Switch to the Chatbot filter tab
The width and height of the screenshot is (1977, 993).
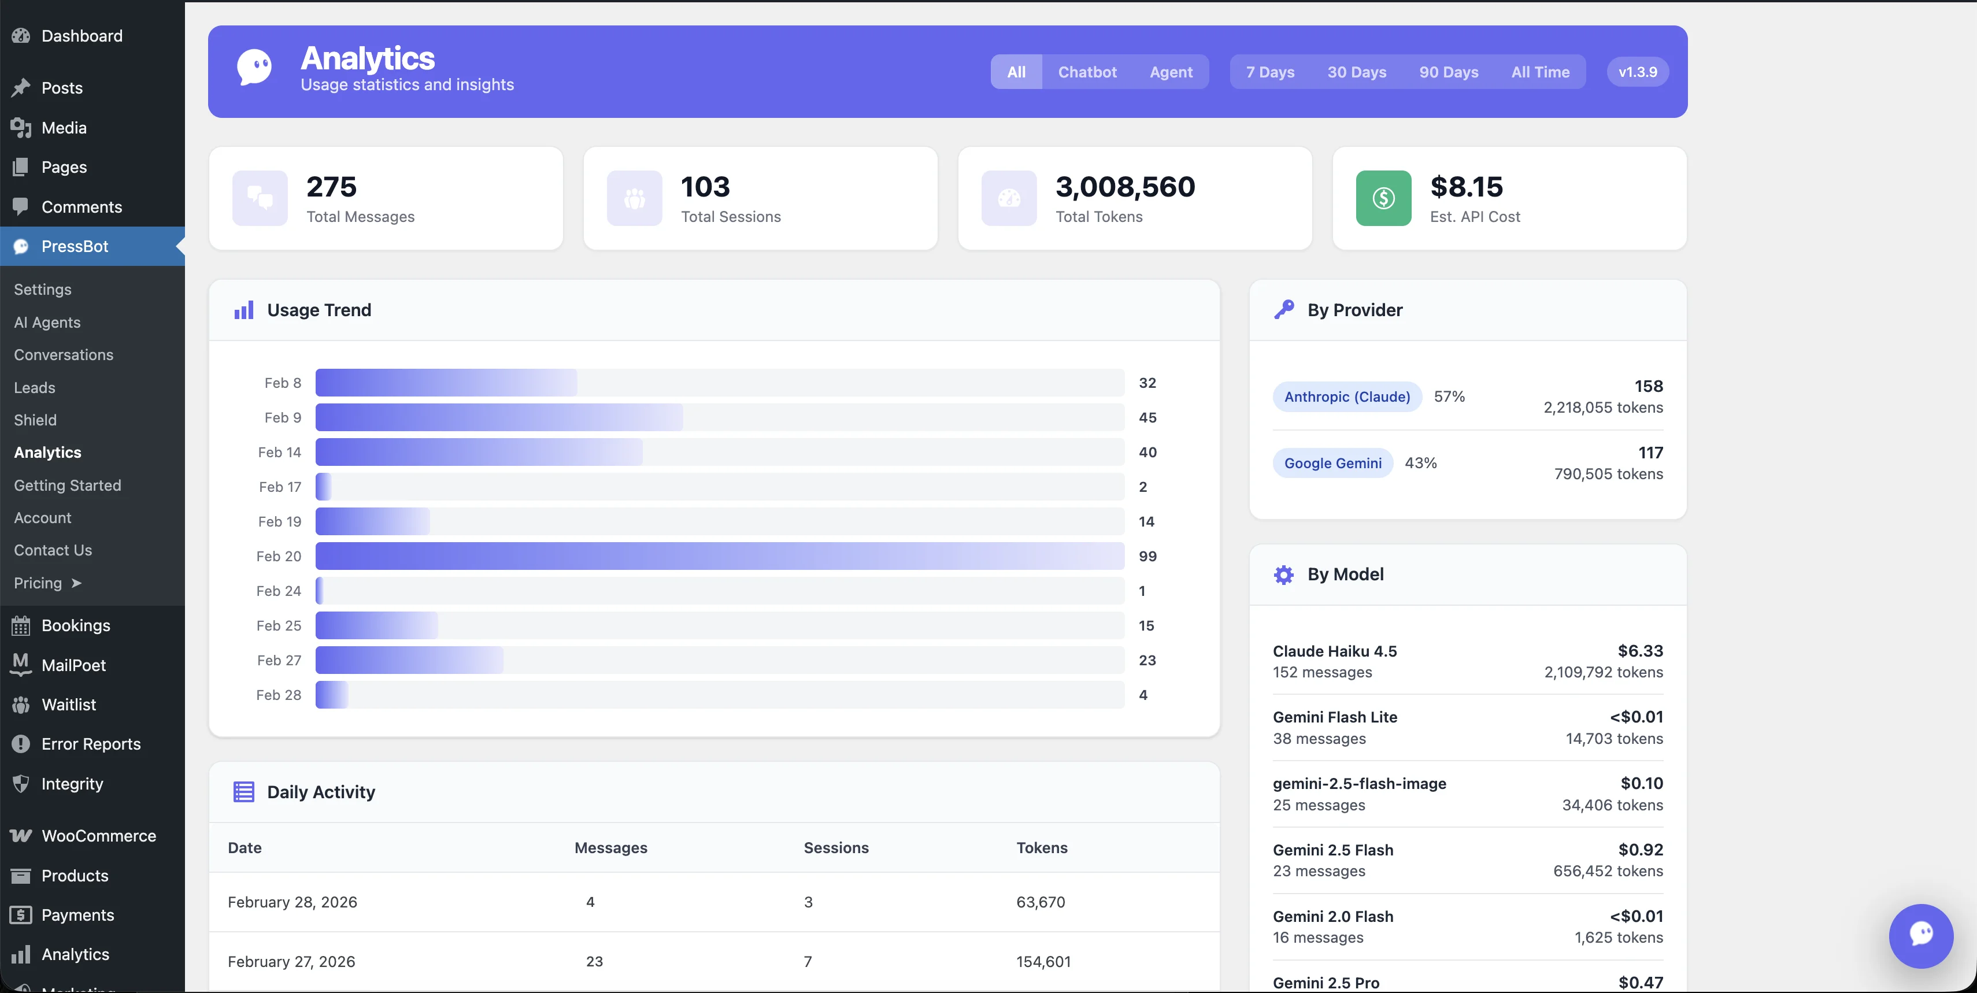(x=1087, y=71)
